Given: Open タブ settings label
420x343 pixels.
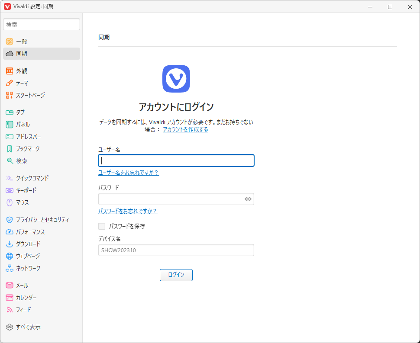Looking at the screenshot, I should (x=20, y=112).
